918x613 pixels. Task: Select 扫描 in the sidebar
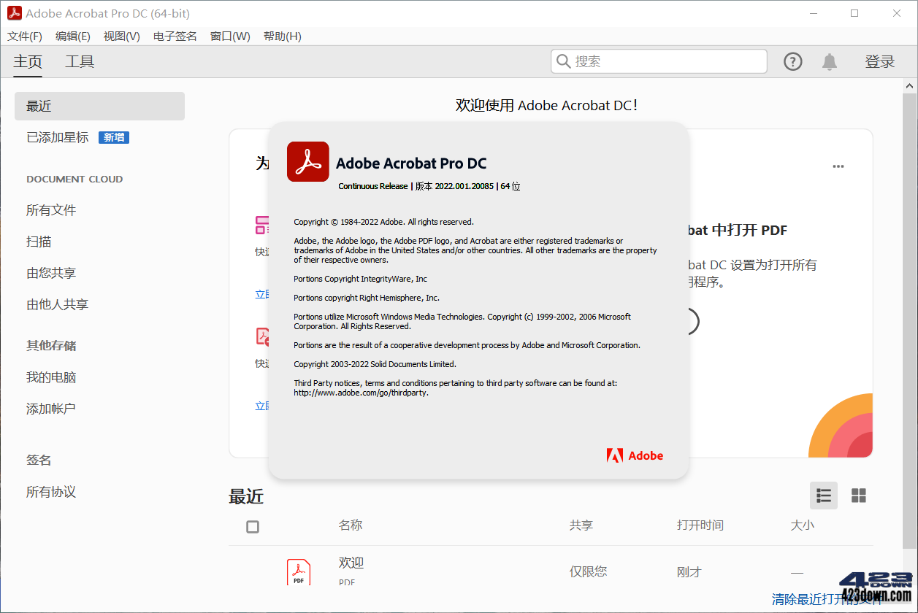39,241
